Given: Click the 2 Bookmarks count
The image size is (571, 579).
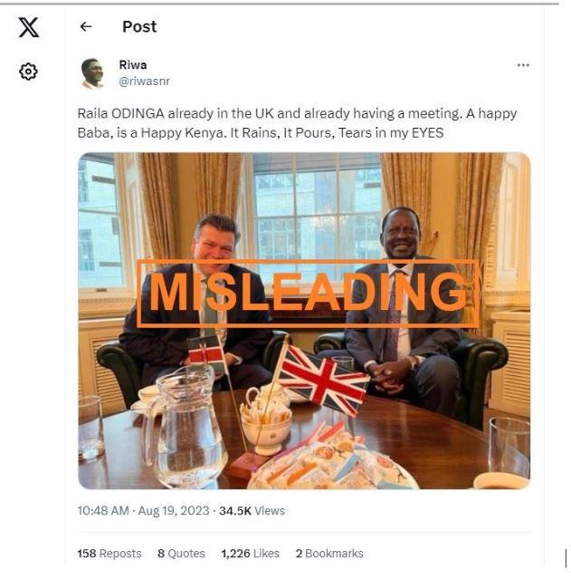Looking at the screenshot, I should pos(329,553).
